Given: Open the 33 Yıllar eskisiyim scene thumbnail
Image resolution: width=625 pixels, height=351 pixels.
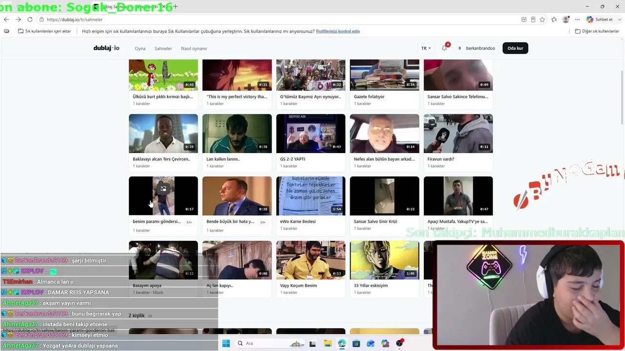Looking at the screenshot, I should point(384,260).
